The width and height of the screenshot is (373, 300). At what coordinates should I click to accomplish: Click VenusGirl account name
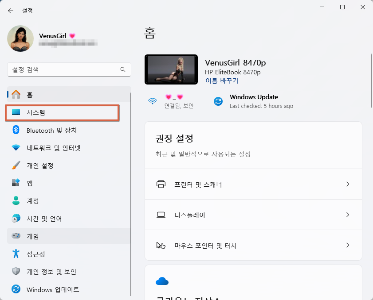(53, 36)
